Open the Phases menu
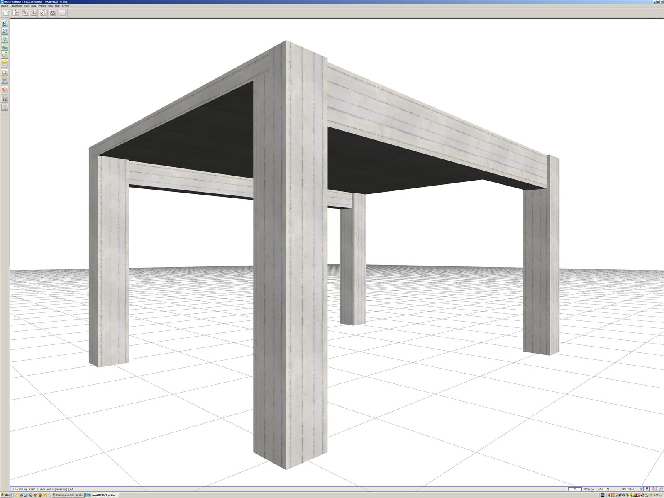Image resolution: width=664 pixels, height=498 pixels. (x=42, y=6)
